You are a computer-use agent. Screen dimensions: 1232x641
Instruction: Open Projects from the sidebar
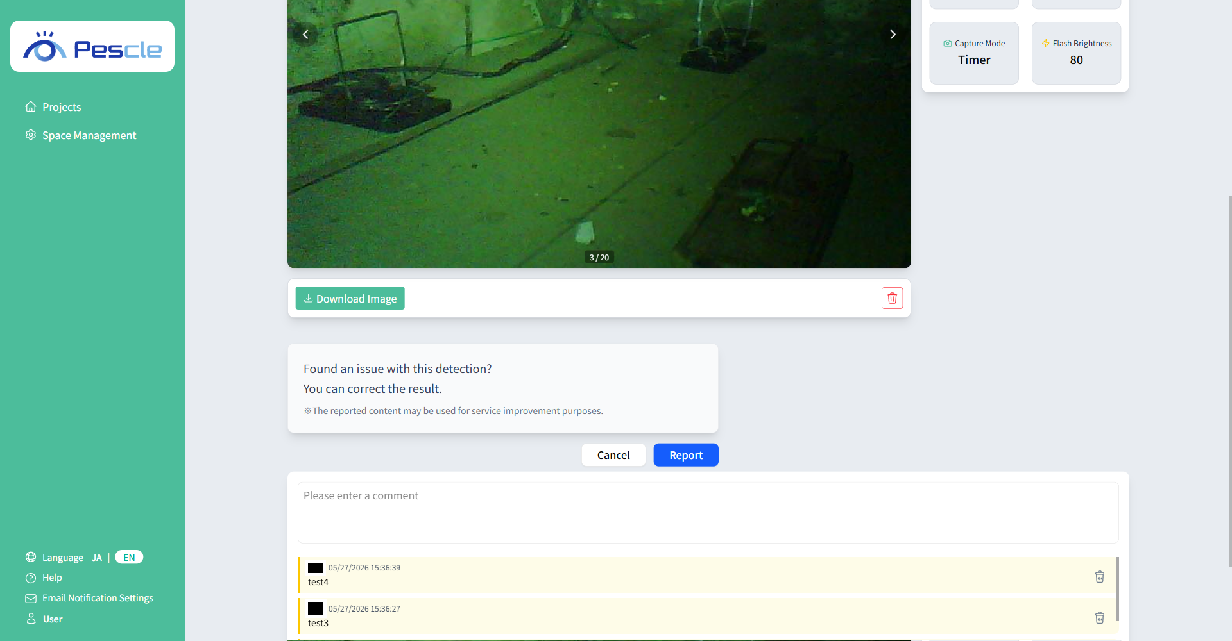pos(53,107)
